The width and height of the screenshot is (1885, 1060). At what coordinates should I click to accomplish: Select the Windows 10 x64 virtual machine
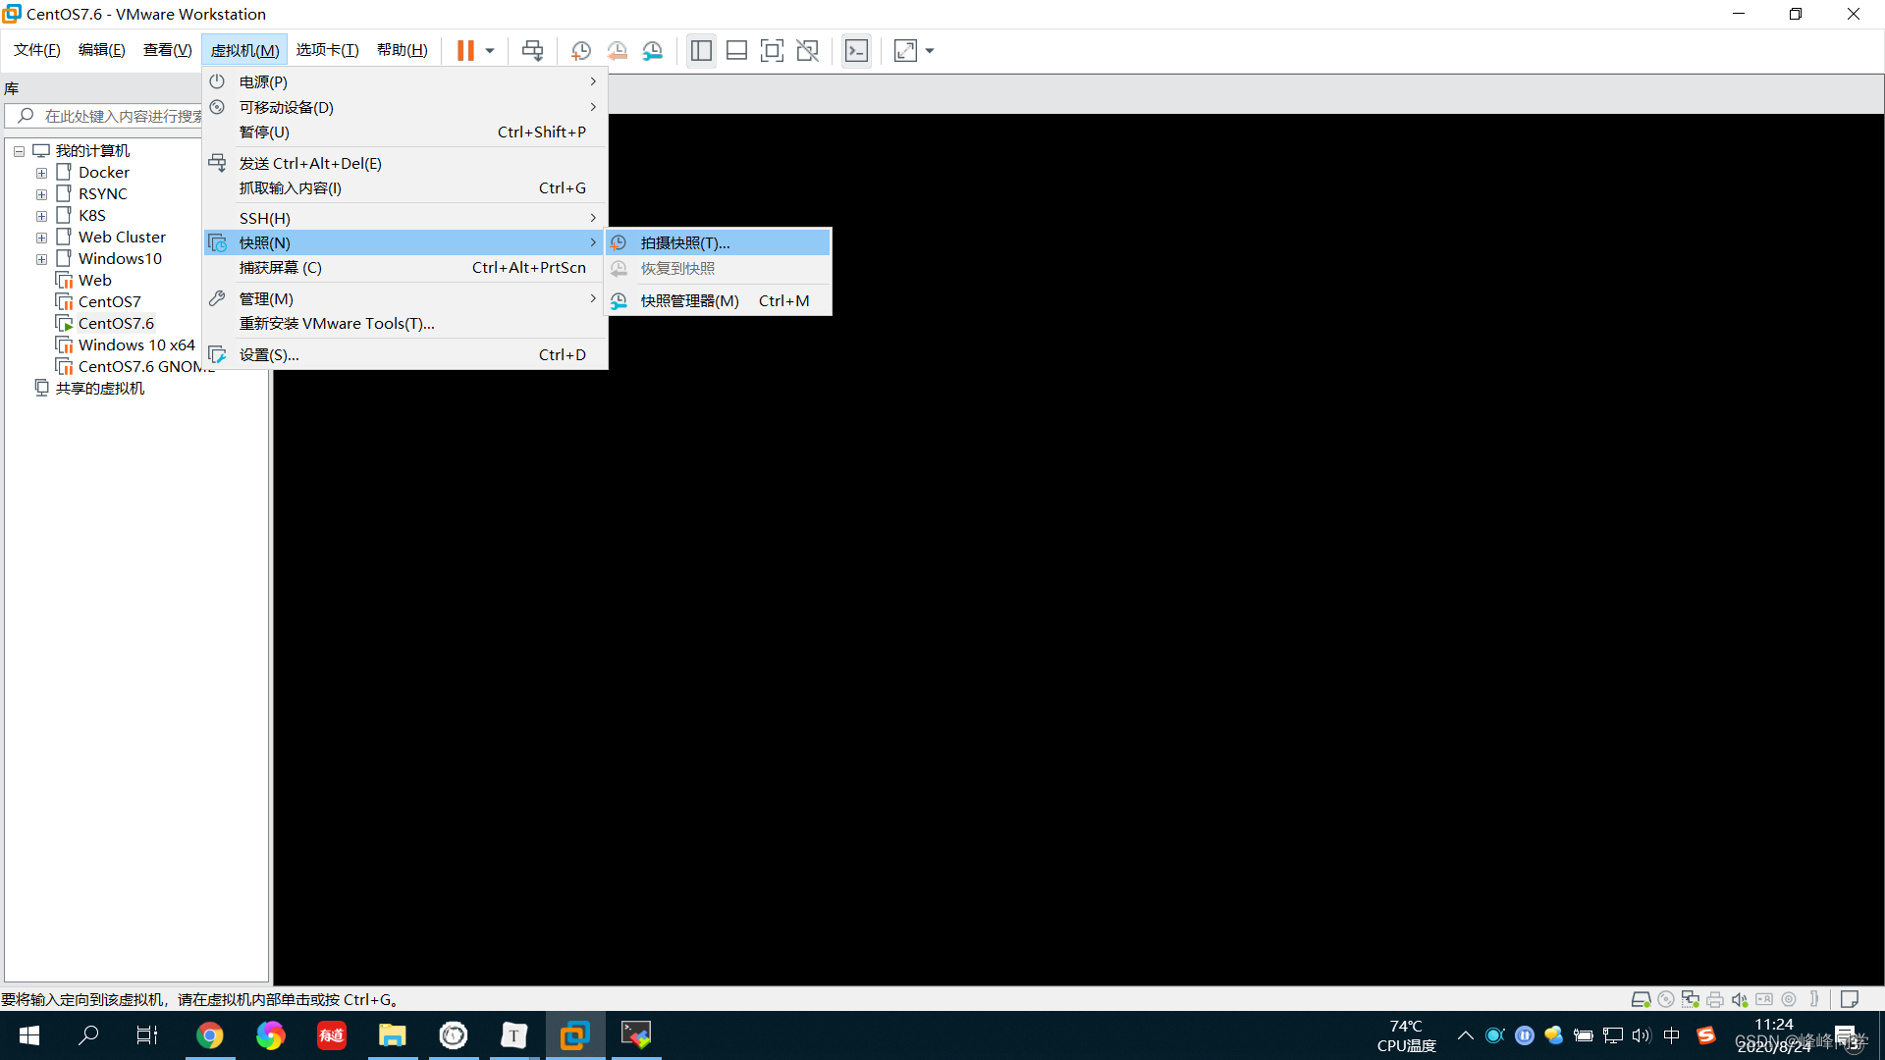tap(136, 344)
